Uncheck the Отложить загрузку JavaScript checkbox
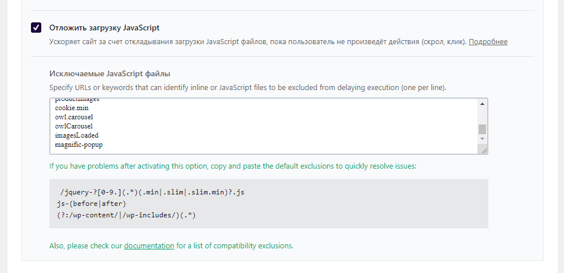This screenshot has height=273, width=564. point(36,28)
